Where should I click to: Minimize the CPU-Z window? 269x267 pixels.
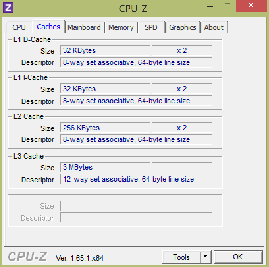coord(208,6)
